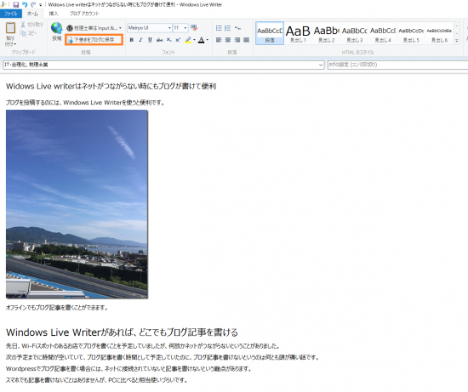
Task: Click the Paste clipboard icon
Action: click(10, 28)
